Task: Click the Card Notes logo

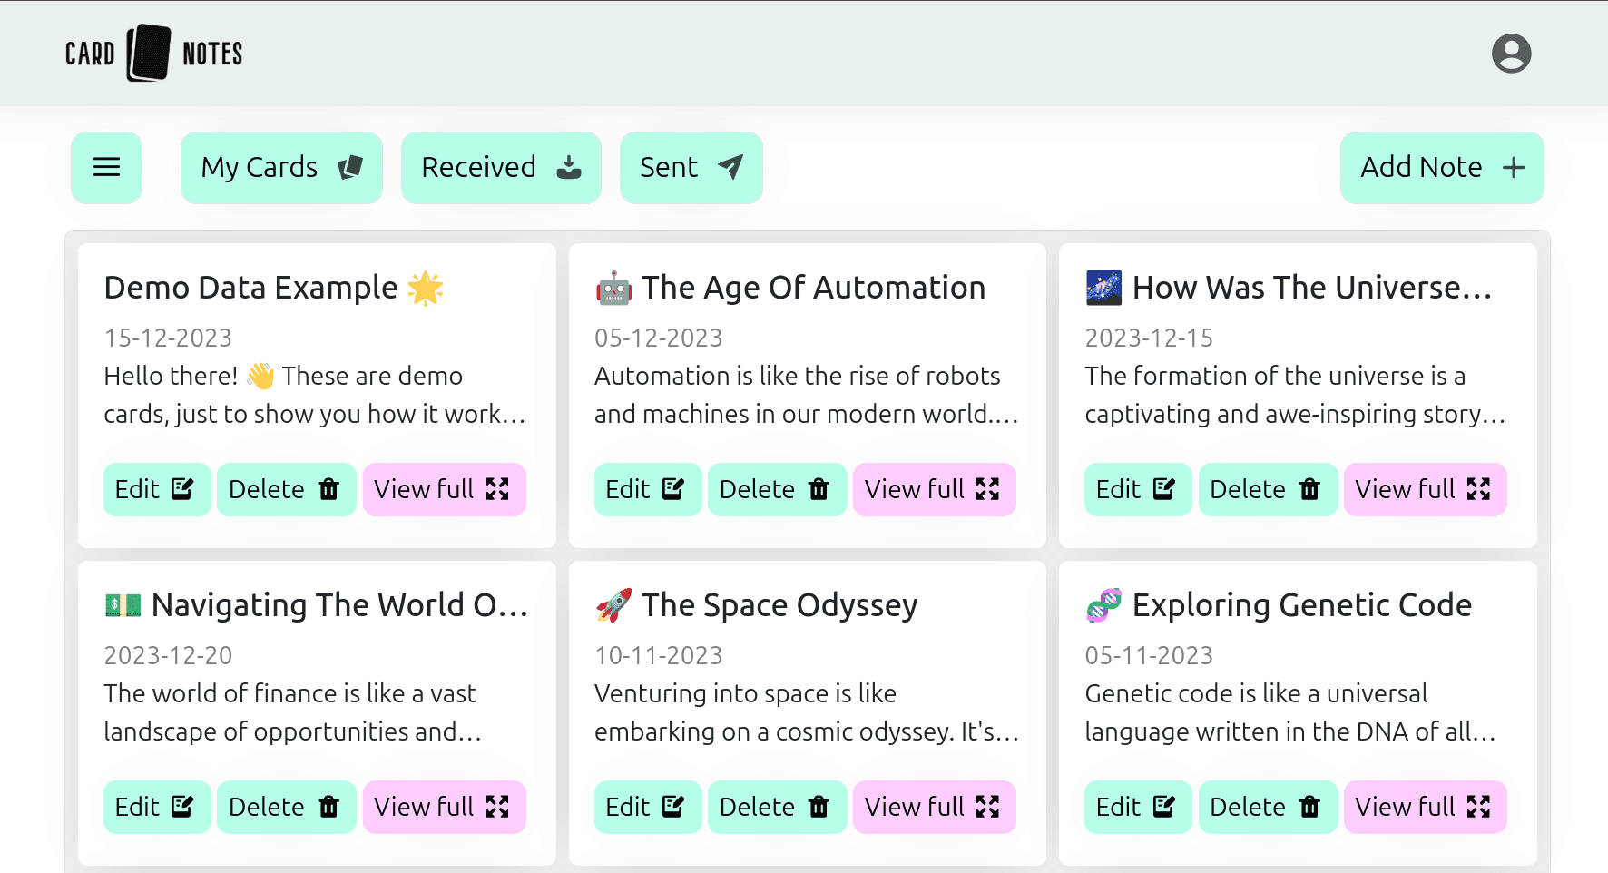Action: point(153,54)
